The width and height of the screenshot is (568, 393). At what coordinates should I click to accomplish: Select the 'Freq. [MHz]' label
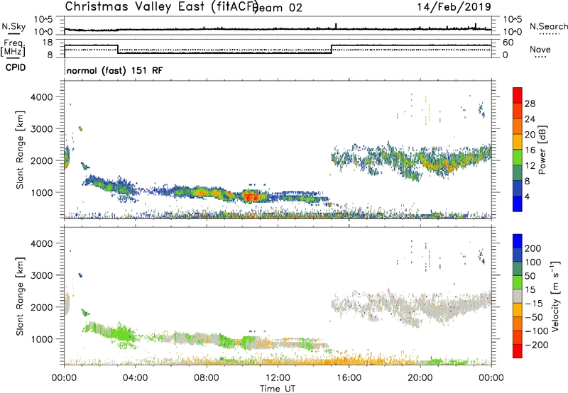pyautogui.click(x=13, y=48)
